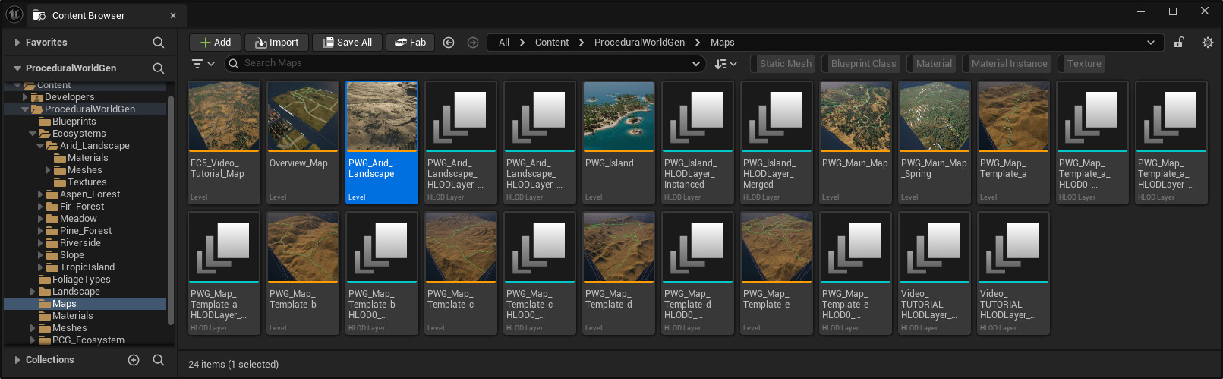The width and height of the screenshot is (1223, 379).
Task: Add a new collection with plus icon
Action: (134, 360)
